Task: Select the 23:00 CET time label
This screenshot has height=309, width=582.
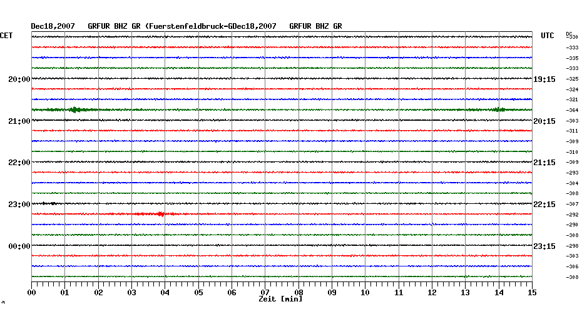Action: pos(19,205)
